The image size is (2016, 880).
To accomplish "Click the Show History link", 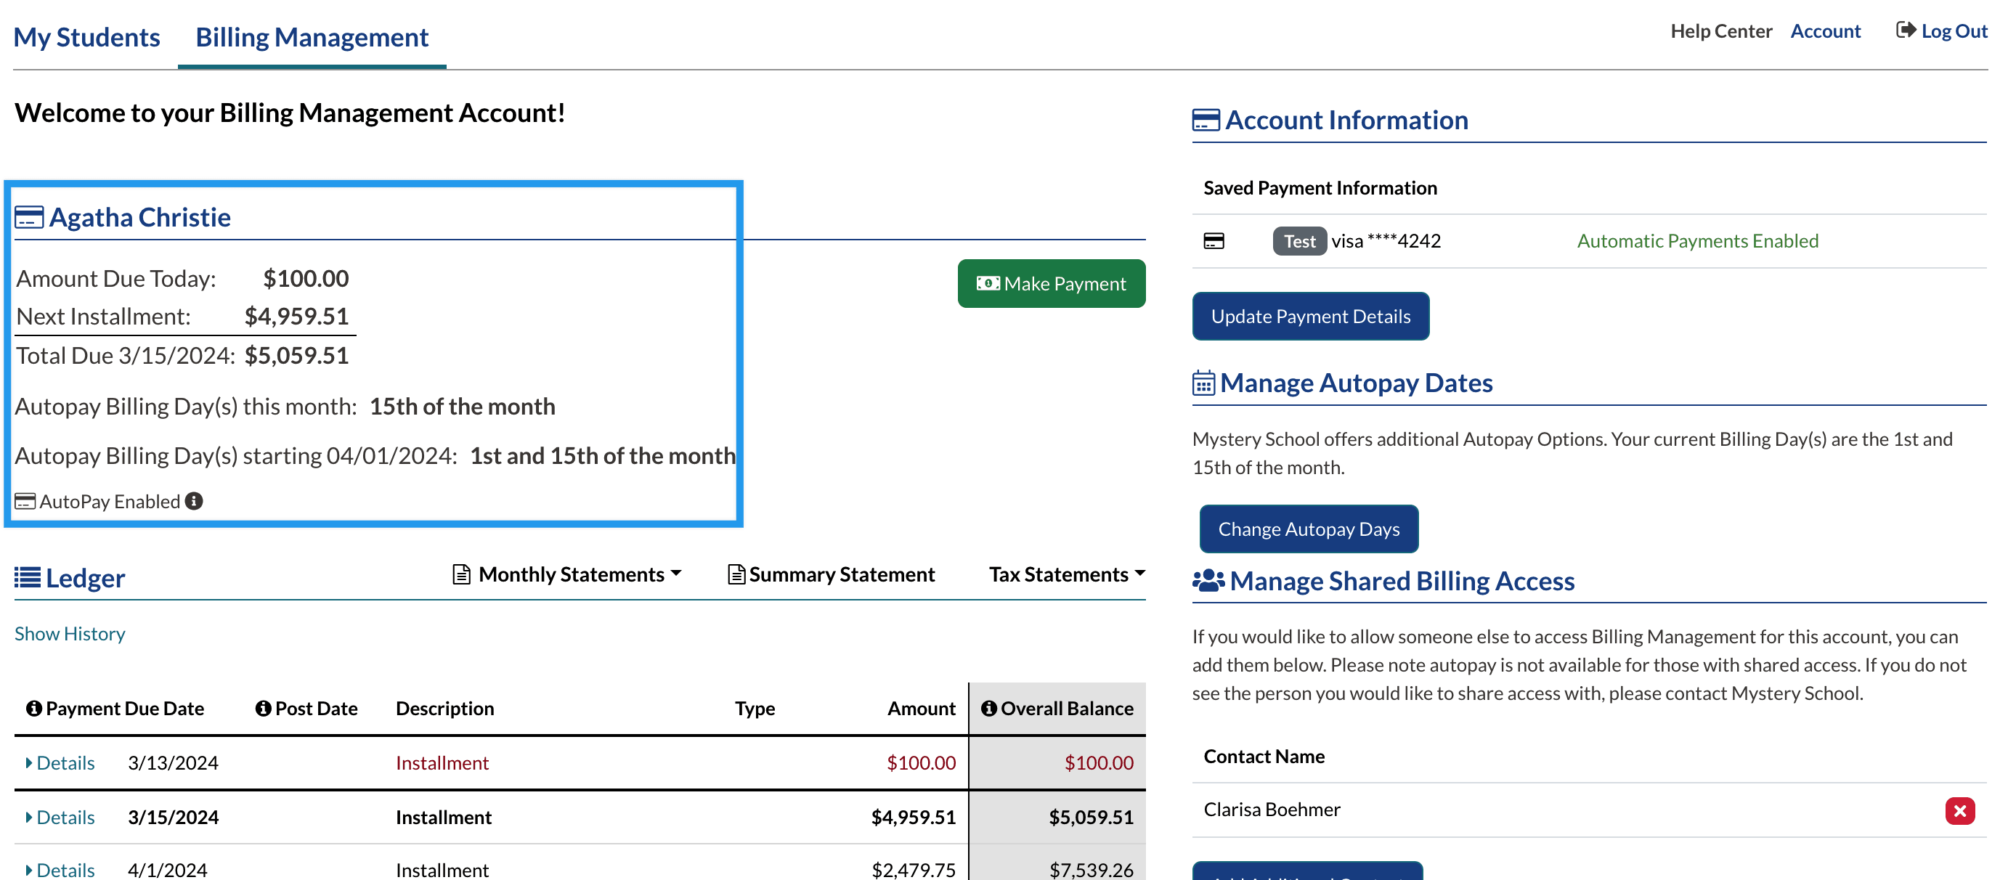I will pyautogui.click(x=70, y=634).
